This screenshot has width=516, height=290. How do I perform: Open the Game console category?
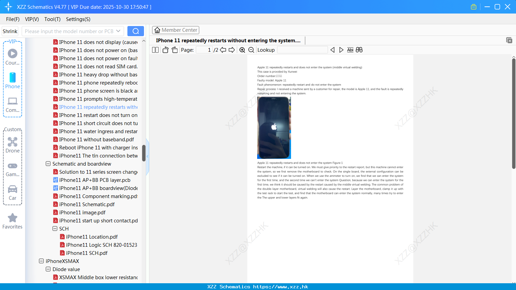pyautogui.click(x=13, y=169)
